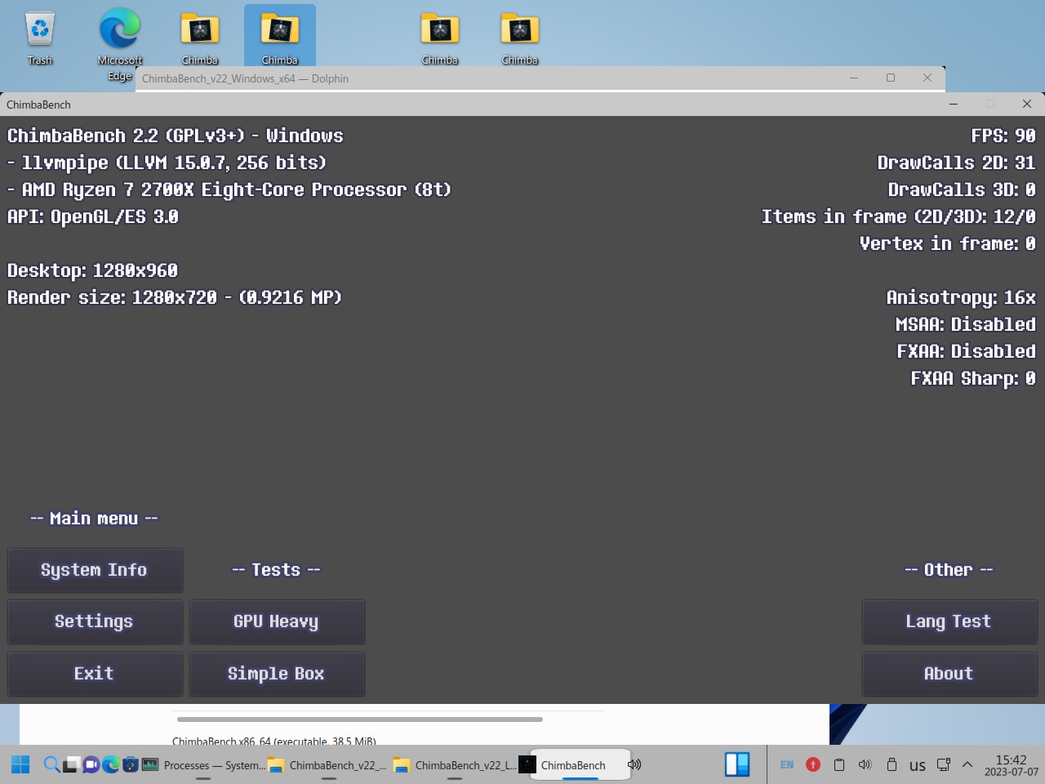The image size is (1045, 784).
Task: Open the EN input language indicator
Action: (787, 765)
